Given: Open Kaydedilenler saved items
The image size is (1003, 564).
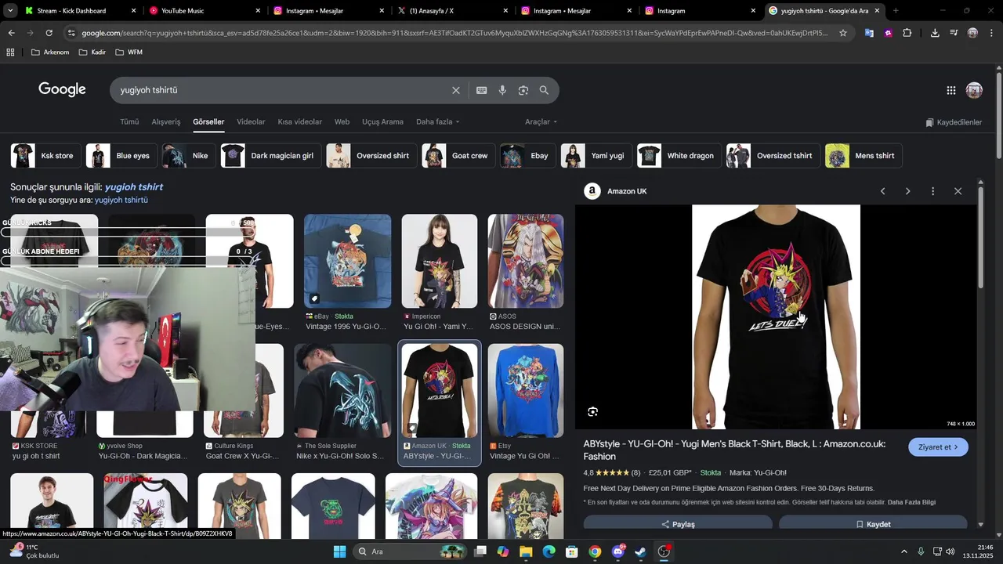Looking at the screenshot, I should click(954, 122).
